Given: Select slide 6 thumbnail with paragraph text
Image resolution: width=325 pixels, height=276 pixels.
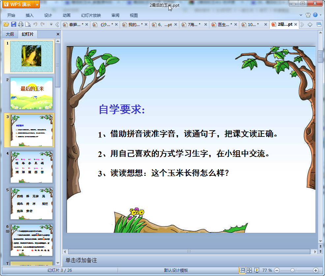Looking at the screenshot, I should pos(32,240).
